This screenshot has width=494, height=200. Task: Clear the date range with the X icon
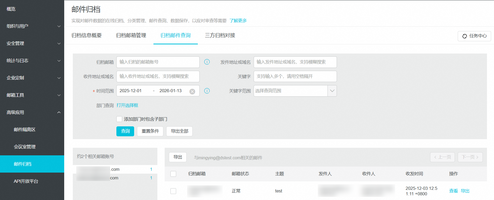point(192,91)
